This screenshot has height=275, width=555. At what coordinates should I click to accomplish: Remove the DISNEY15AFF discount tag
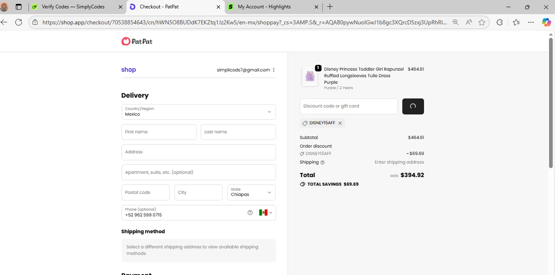(x=340, y=123)
